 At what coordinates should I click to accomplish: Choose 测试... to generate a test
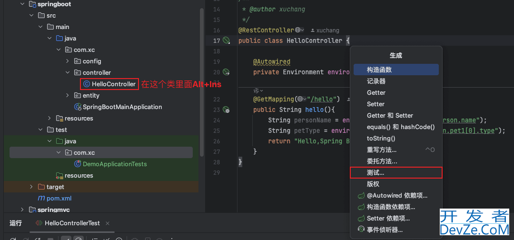click(x=396, y=172)
